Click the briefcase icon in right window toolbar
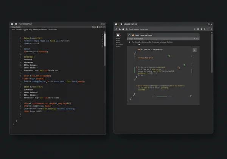This screenshot has width=227, height=159. (123, 29)
